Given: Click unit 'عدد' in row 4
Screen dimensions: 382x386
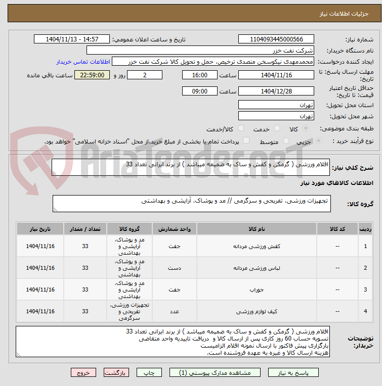Looking at the screenshot, I should 175,311.
